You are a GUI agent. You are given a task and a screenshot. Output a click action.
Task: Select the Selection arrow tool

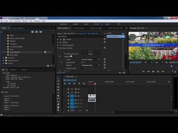click(x=58, y=78)
